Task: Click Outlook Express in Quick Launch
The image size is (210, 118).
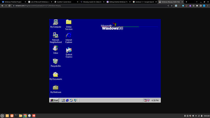Action: (x=71, y=100)
